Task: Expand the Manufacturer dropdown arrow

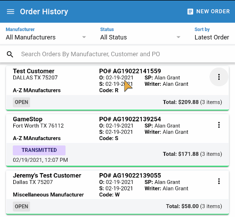Action: (84, 37)
